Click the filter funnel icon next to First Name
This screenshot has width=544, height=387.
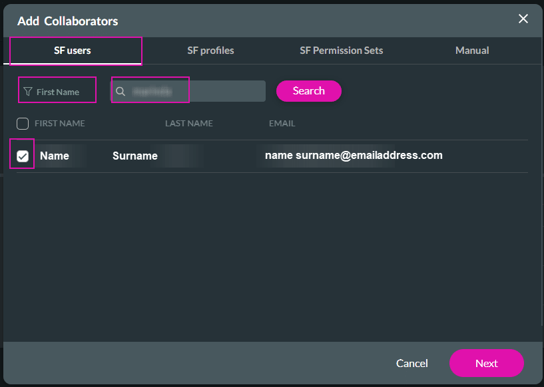27,90
